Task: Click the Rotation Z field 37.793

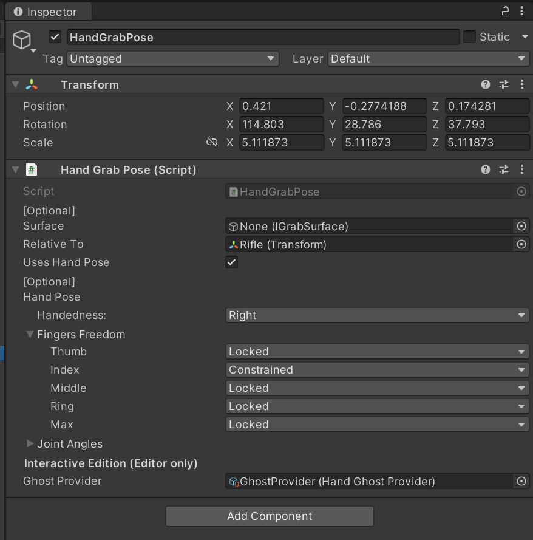Action: point(487,125)
